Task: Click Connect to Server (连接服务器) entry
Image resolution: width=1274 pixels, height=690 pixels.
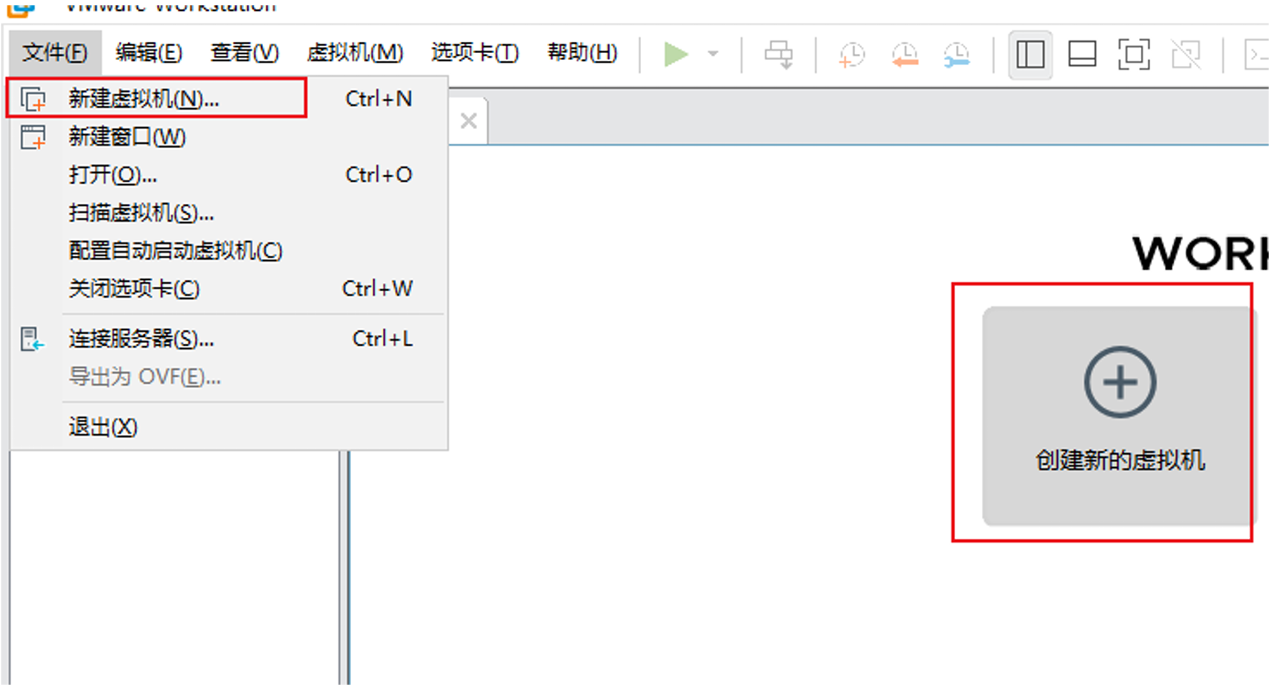Action: [x=141, y=338]
